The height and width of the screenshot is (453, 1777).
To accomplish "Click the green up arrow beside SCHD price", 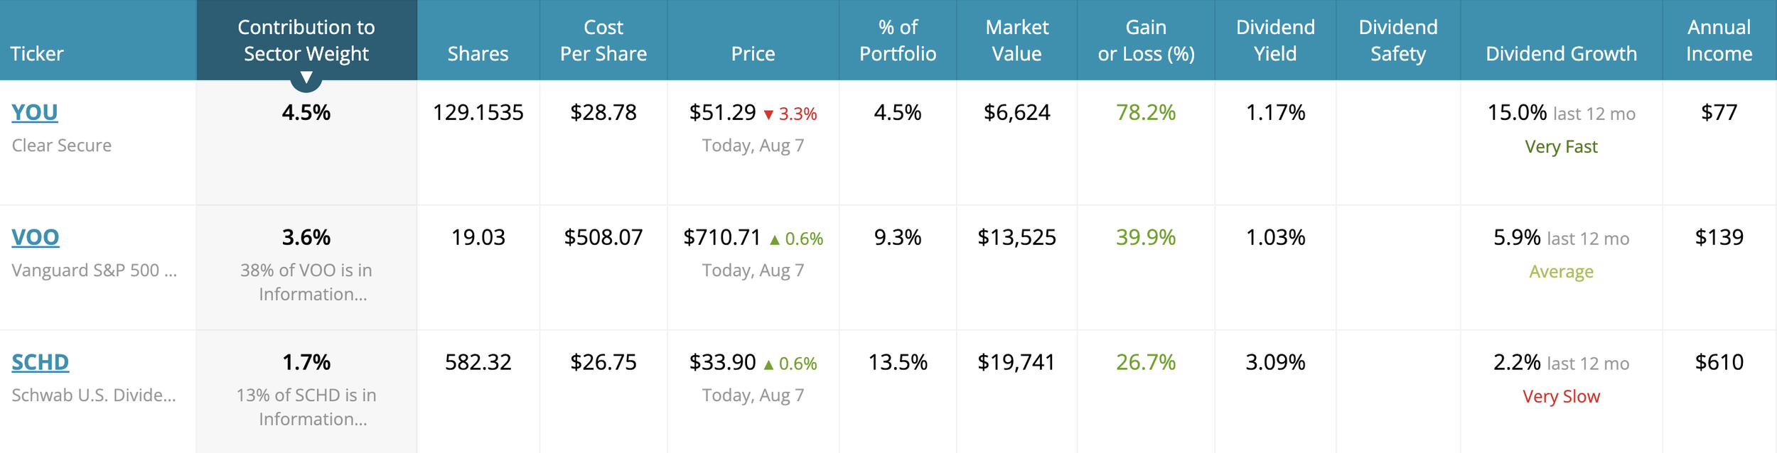I will (x=768, y=364).
